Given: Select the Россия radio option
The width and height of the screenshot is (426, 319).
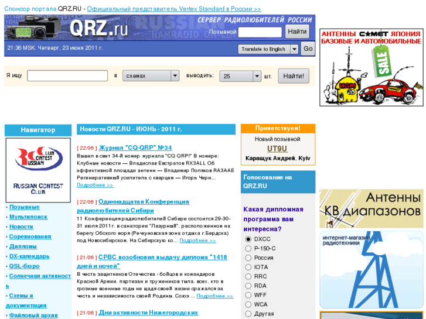Looking at the screenshot, I should (248, 258).
